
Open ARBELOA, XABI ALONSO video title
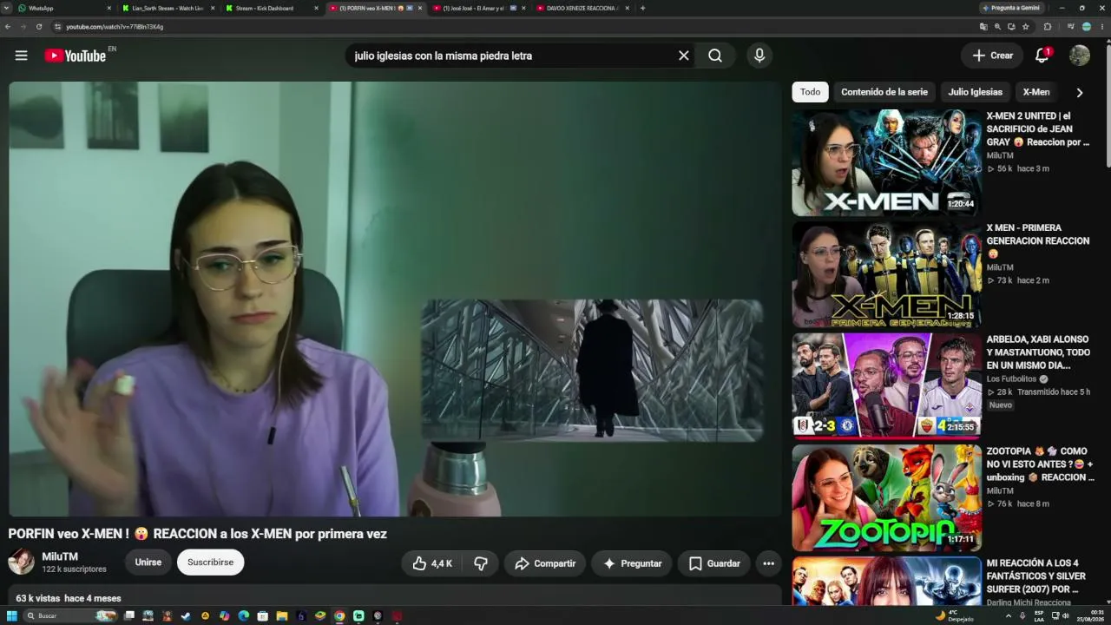coord(1038,352)
